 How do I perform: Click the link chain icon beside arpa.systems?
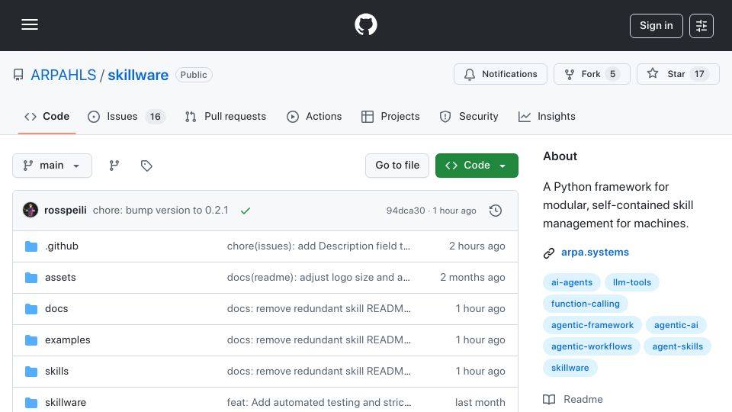[x=549, y=253]
